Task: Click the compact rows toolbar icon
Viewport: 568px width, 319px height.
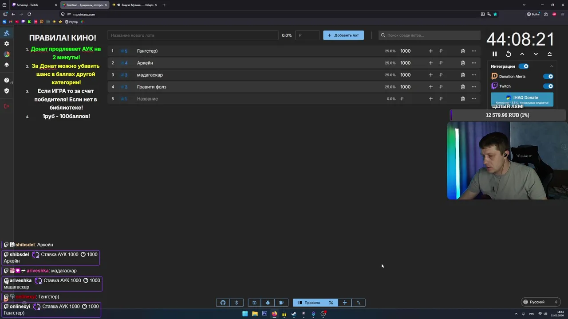Action: pos(345,303)
